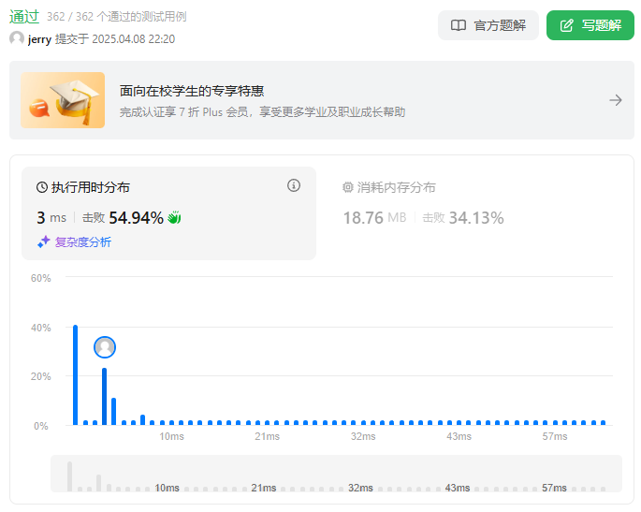Click the chip icon beside 消耗内存分布

point(347,187)
